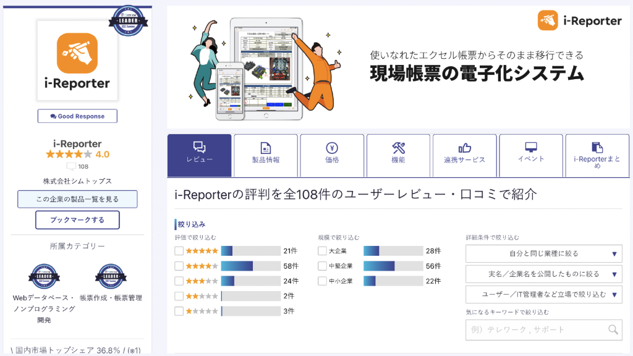Check the 中堅企業 size filter
Image resolution: width=633 pixels, height=356 pixels.
click(x=322, y=266)
